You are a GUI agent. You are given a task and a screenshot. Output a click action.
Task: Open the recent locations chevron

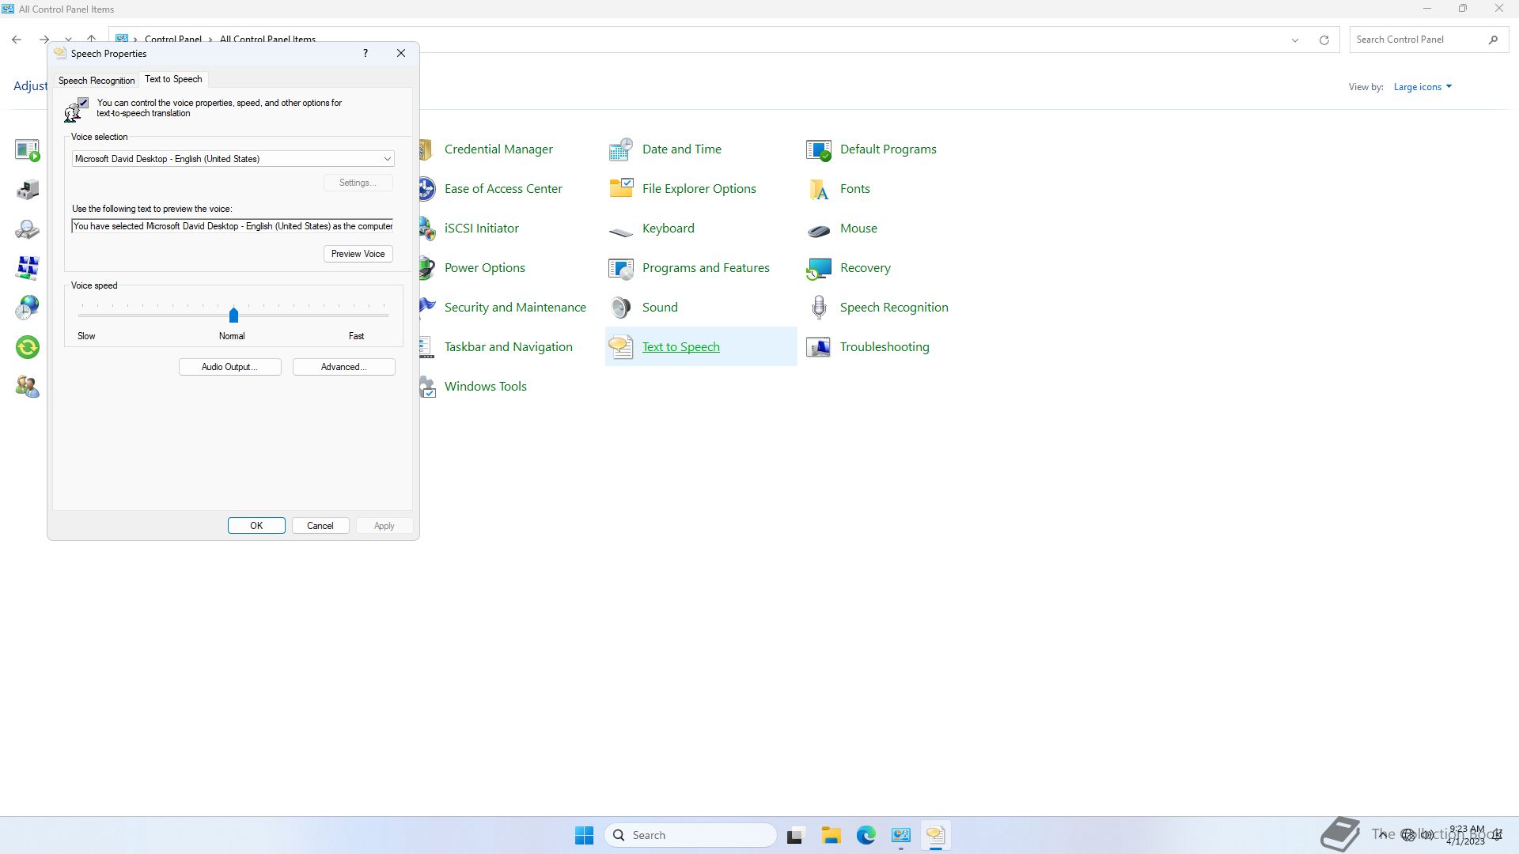coord(69,39)
